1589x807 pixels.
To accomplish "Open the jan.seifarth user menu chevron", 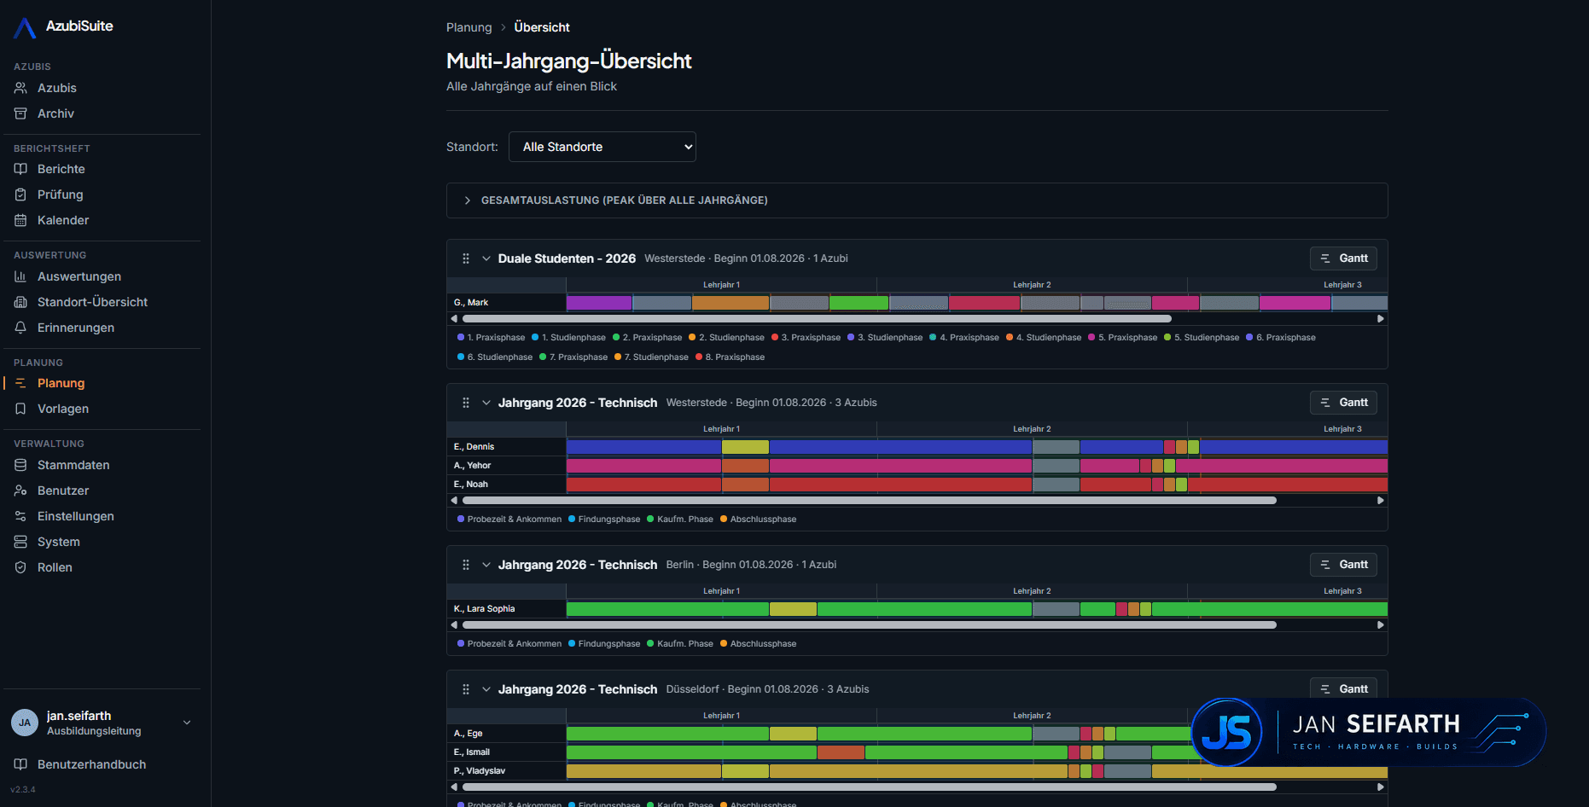I will (187, 723).
